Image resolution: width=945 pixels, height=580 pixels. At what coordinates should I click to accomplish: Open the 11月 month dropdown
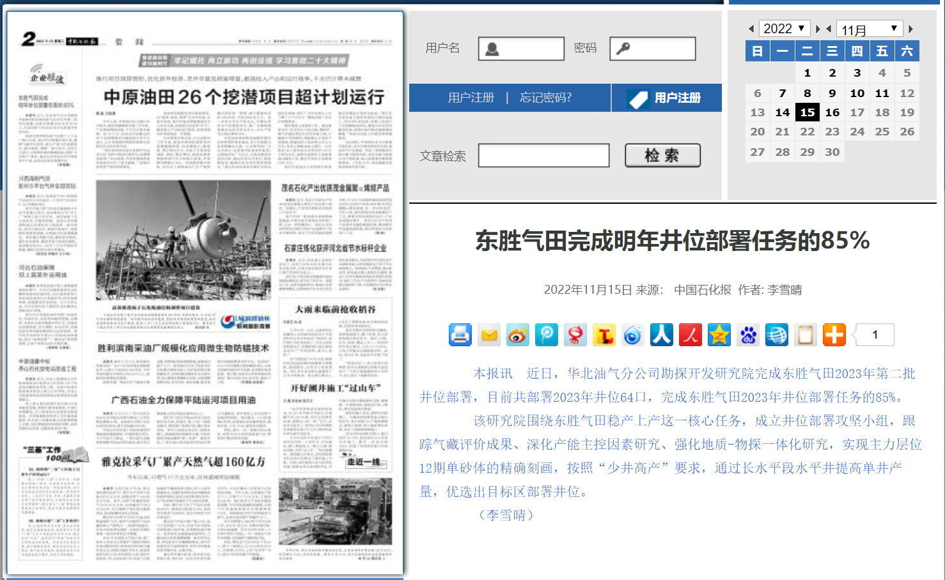coord(869,29)
